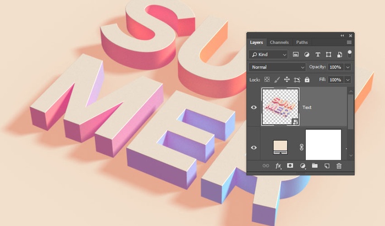Filter layers by adjustment layer icon

point(306,54)
